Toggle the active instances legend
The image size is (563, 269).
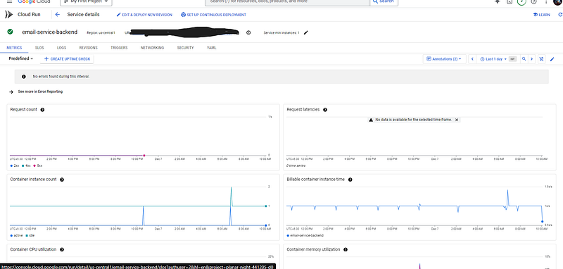click(16, 236)
